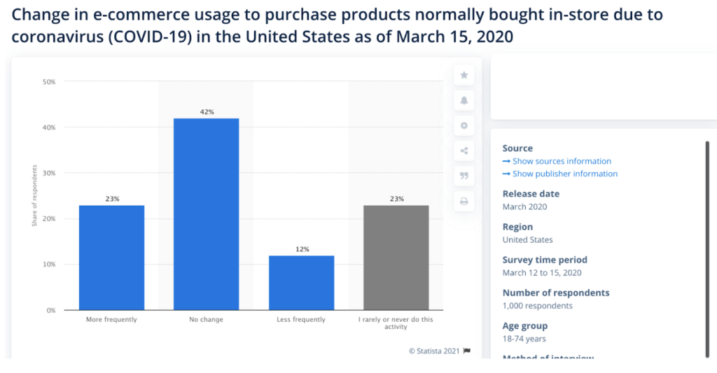Image resolution: width=717 pixels, height=373 pixels.
Task: Click the 'No change' axis label
Action: 207,320
